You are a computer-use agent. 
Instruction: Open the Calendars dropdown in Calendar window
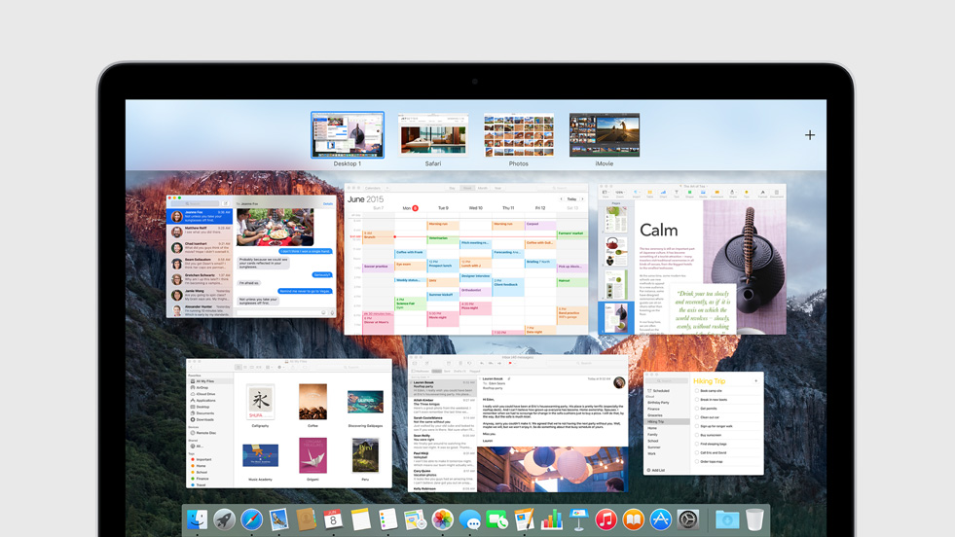(x=374, y=188)
